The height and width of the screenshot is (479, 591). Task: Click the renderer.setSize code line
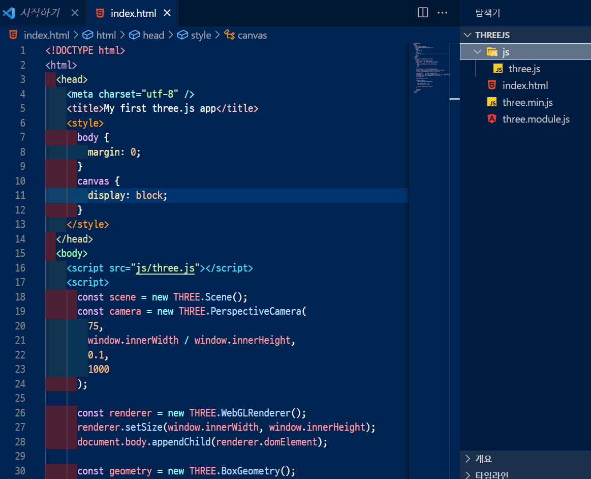[x=226, y=427]
